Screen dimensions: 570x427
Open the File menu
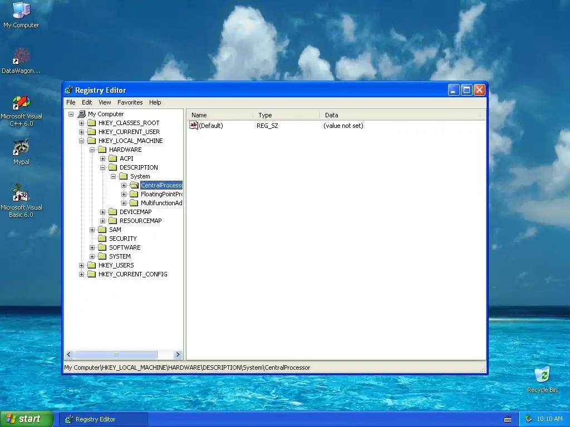[x=71, y=102]
